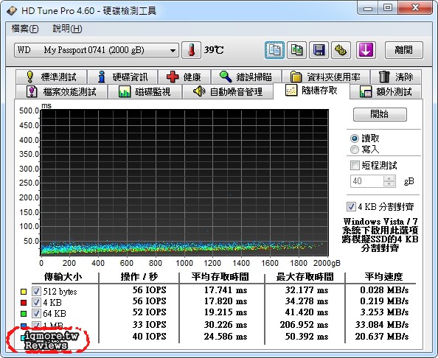
Task: Open the 檔案(F) menu
Action: pos(25,29)
